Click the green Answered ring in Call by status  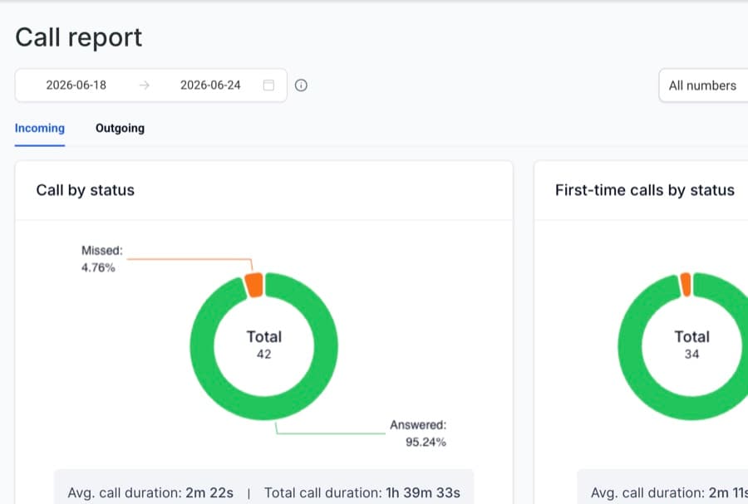[x=263, y=409]
